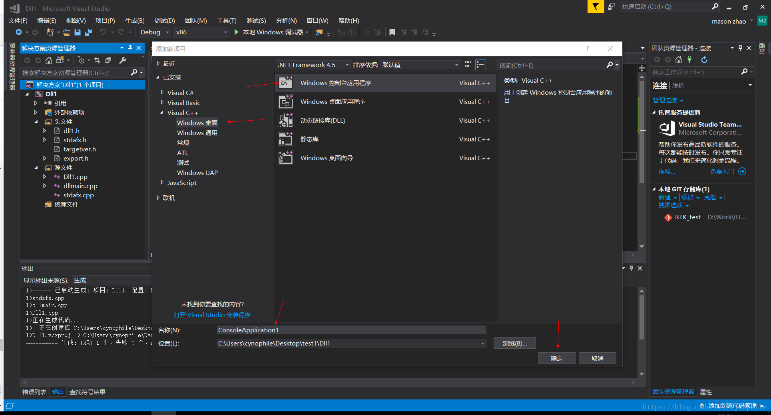This screenshot has height=415, width=771.
Task: Click the Open File toolbar icon
Action: pos(66,32)
